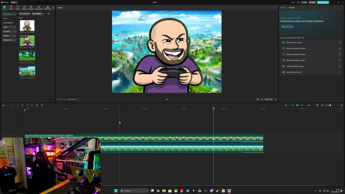Open the Overgangen transitions tab
Screen dimensions: 345x194
click(39, 8)
